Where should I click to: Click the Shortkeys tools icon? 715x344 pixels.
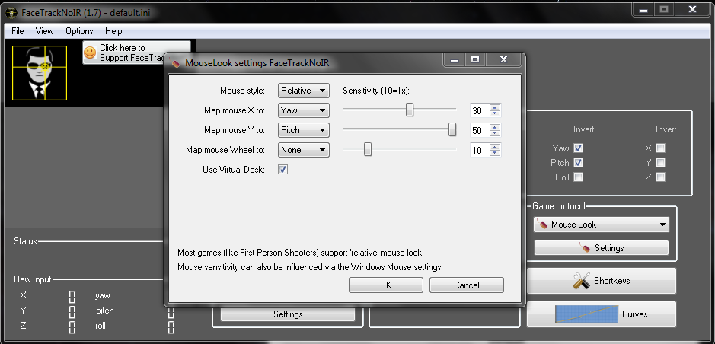tap(582, 281)
